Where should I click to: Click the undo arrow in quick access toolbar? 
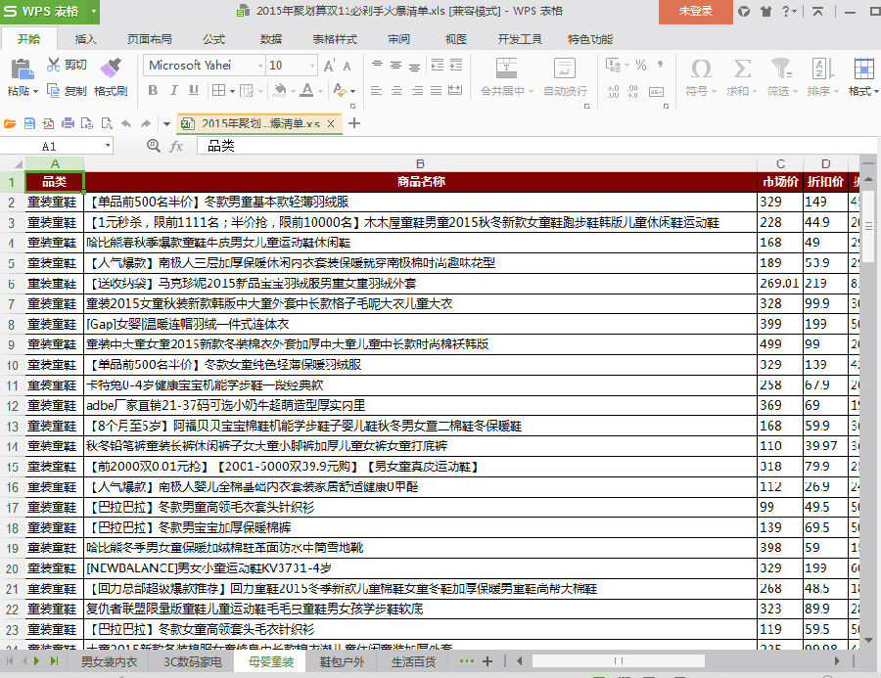pos(127,123)
